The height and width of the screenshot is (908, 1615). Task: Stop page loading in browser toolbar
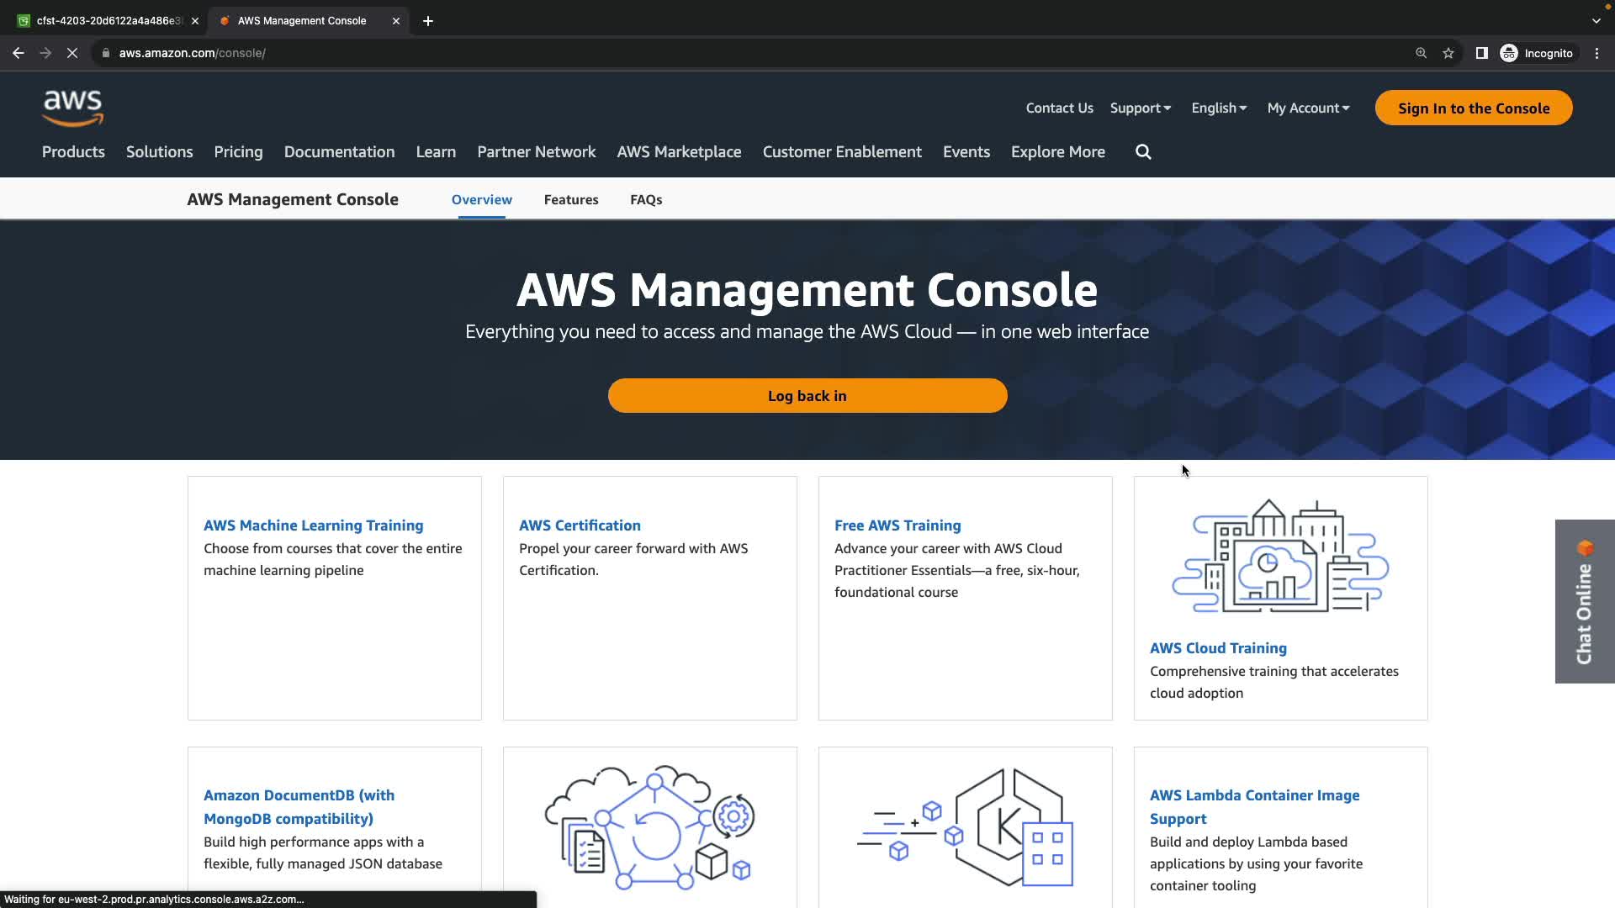tap(72, 53)
